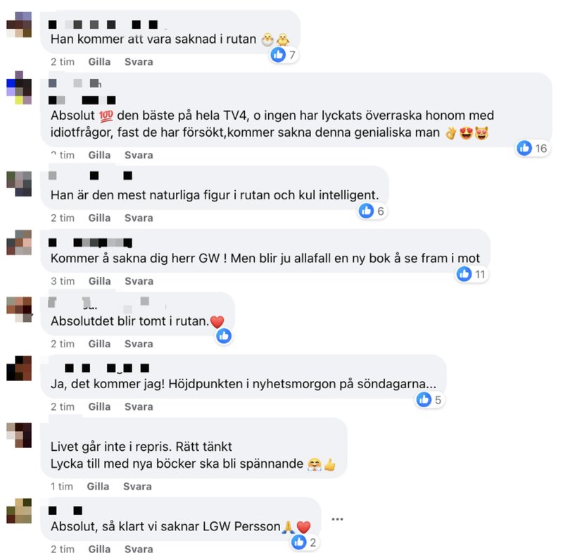Click like icon on "tomt i rutan" comment

click(224, 336)
